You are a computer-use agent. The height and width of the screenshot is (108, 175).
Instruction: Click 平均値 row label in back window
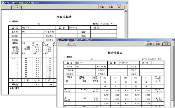click(15, 84)
